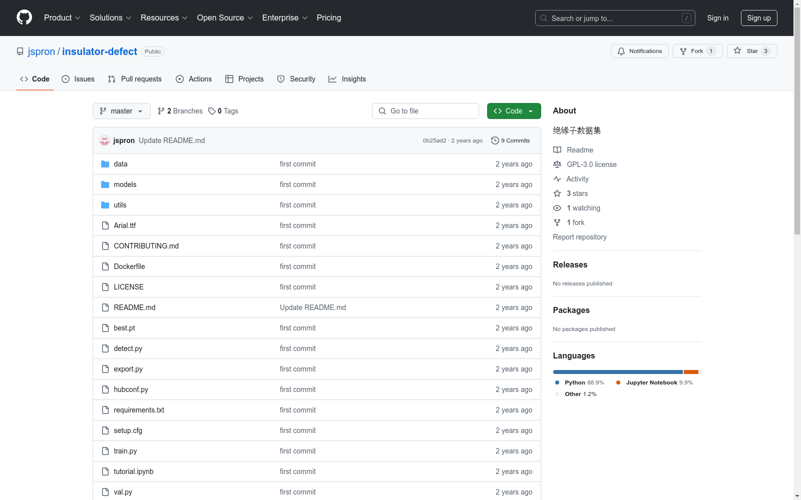
Task: Click the file icon beside Dockerfile
Action: pyautogui.click(x=105, y=266)
